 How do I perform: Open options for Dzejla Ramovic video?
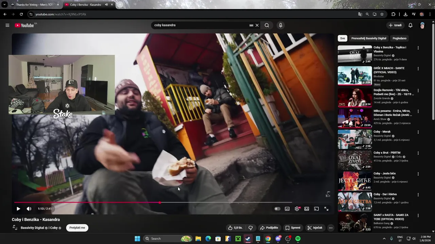tap(418, 90)
